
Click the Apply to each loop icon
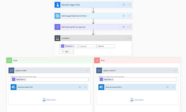pos(11,70)
